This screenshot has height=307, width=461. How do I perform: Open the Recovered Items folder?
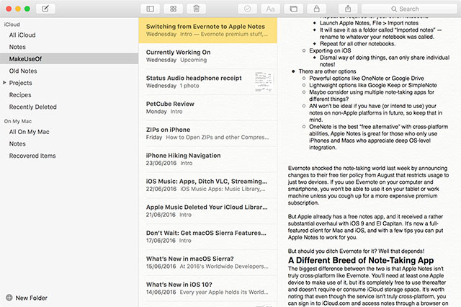(x=32, y=156)
